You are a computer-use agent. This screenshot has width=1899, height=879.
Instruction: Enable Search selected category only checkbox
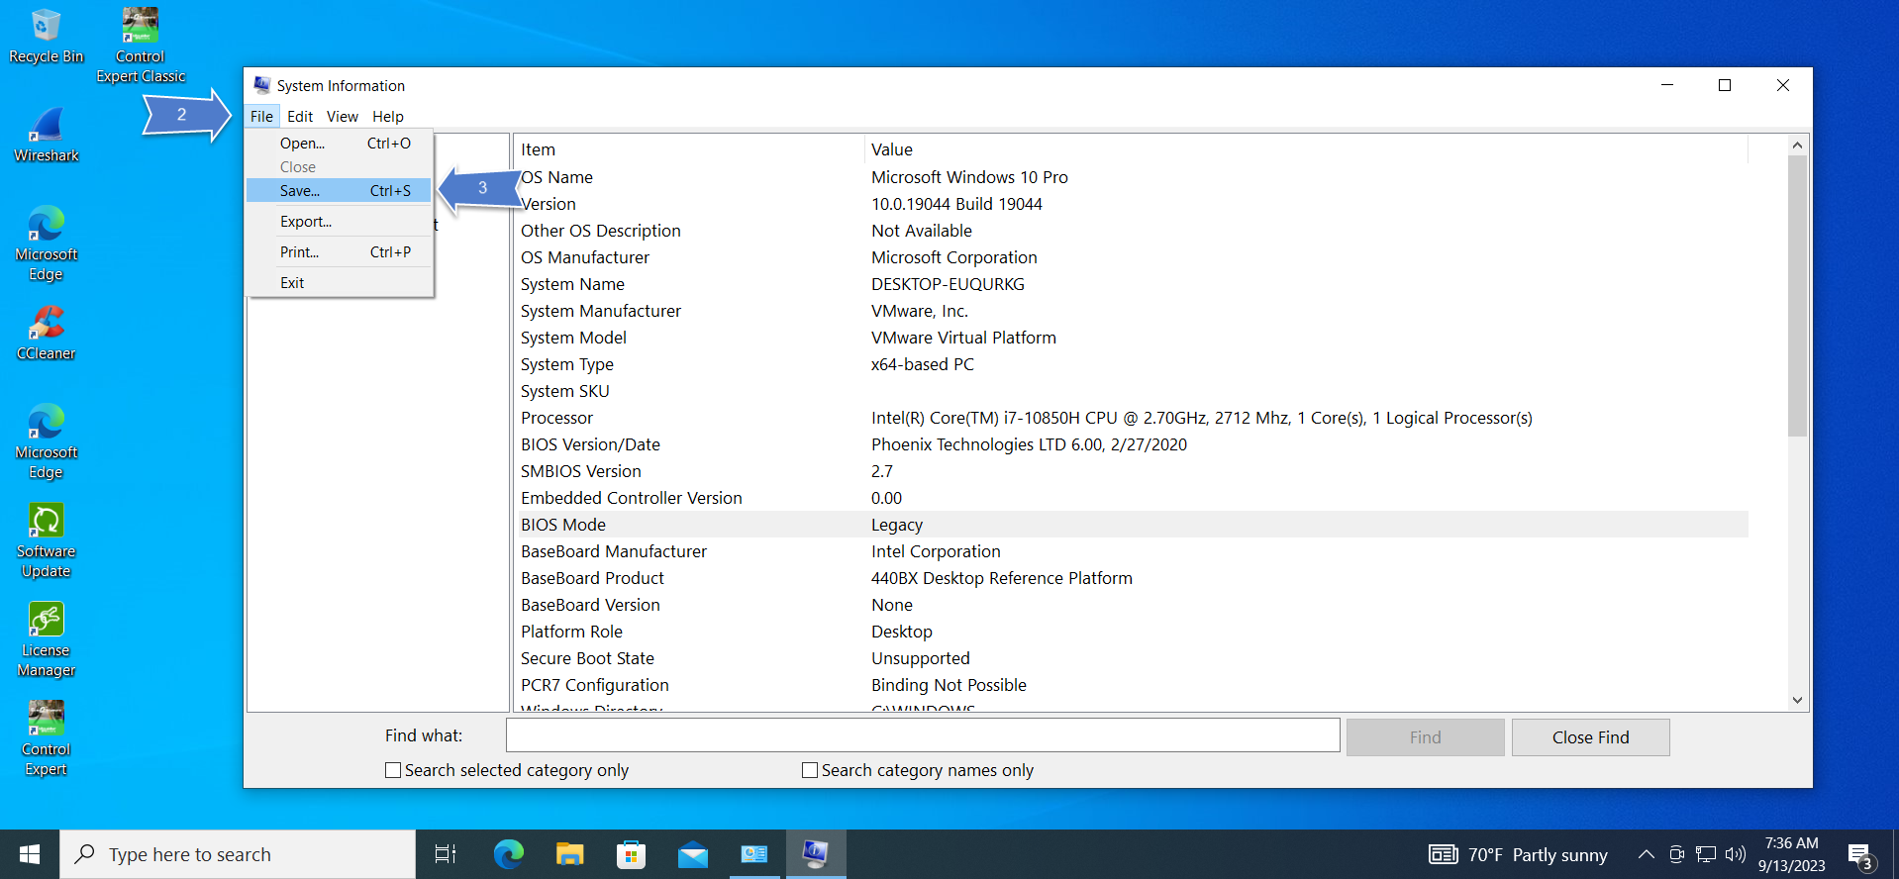click(393, 770)
